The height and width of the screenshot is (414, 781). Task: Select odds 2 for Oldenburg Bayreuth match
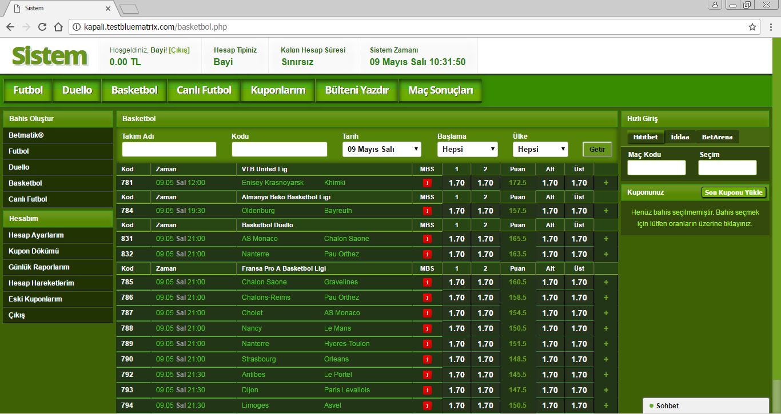(485, 211)
